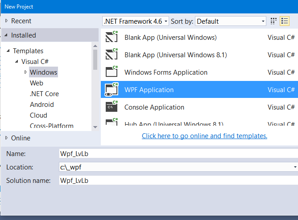This screenshot has width=298, height=220.
Task: Click the Solution name input field
Action: point(178,180)
